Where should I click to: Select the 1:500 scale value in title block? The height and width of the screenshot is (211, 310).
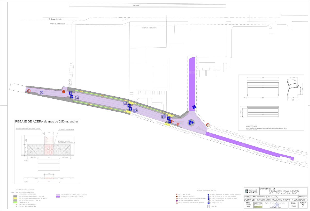(x=293, y=206)
